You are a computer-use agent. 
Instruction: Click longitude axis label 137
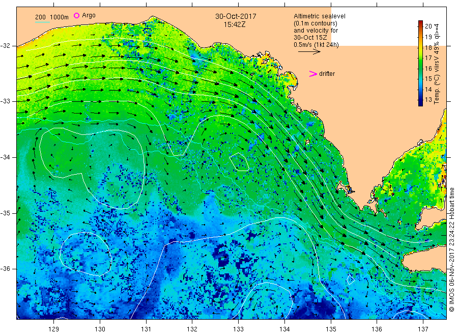423,329
